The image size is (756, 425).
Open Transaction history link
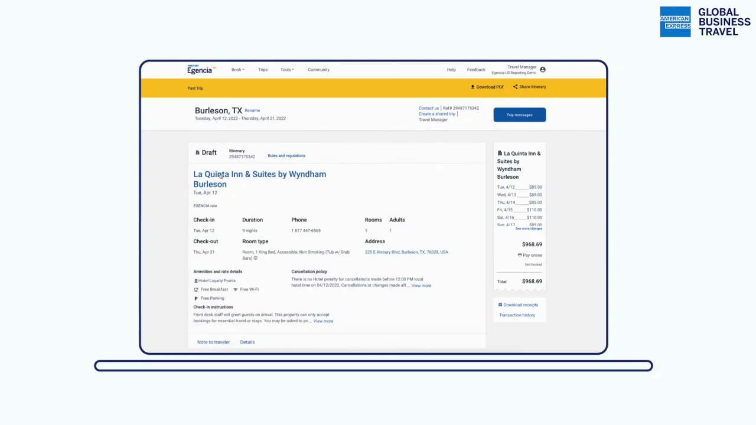pos(517,315)
